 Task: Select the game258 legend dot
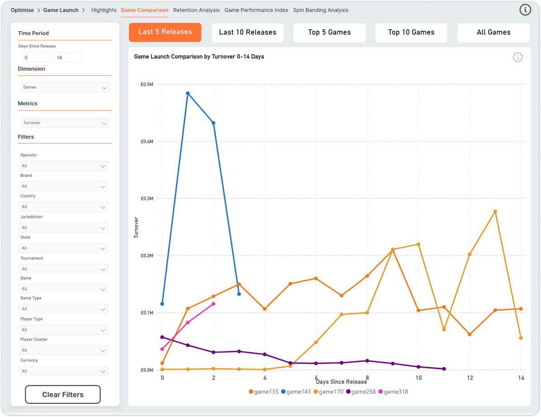pyautogui.click(x=348, y=392)
